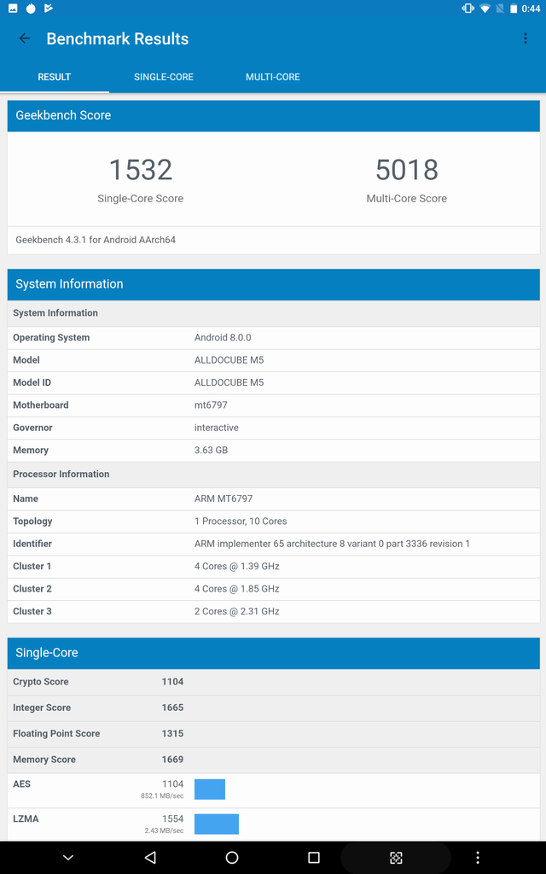Tap the Processor Information subheading
This screenshot has height=874, width=546.
point(61,475)
